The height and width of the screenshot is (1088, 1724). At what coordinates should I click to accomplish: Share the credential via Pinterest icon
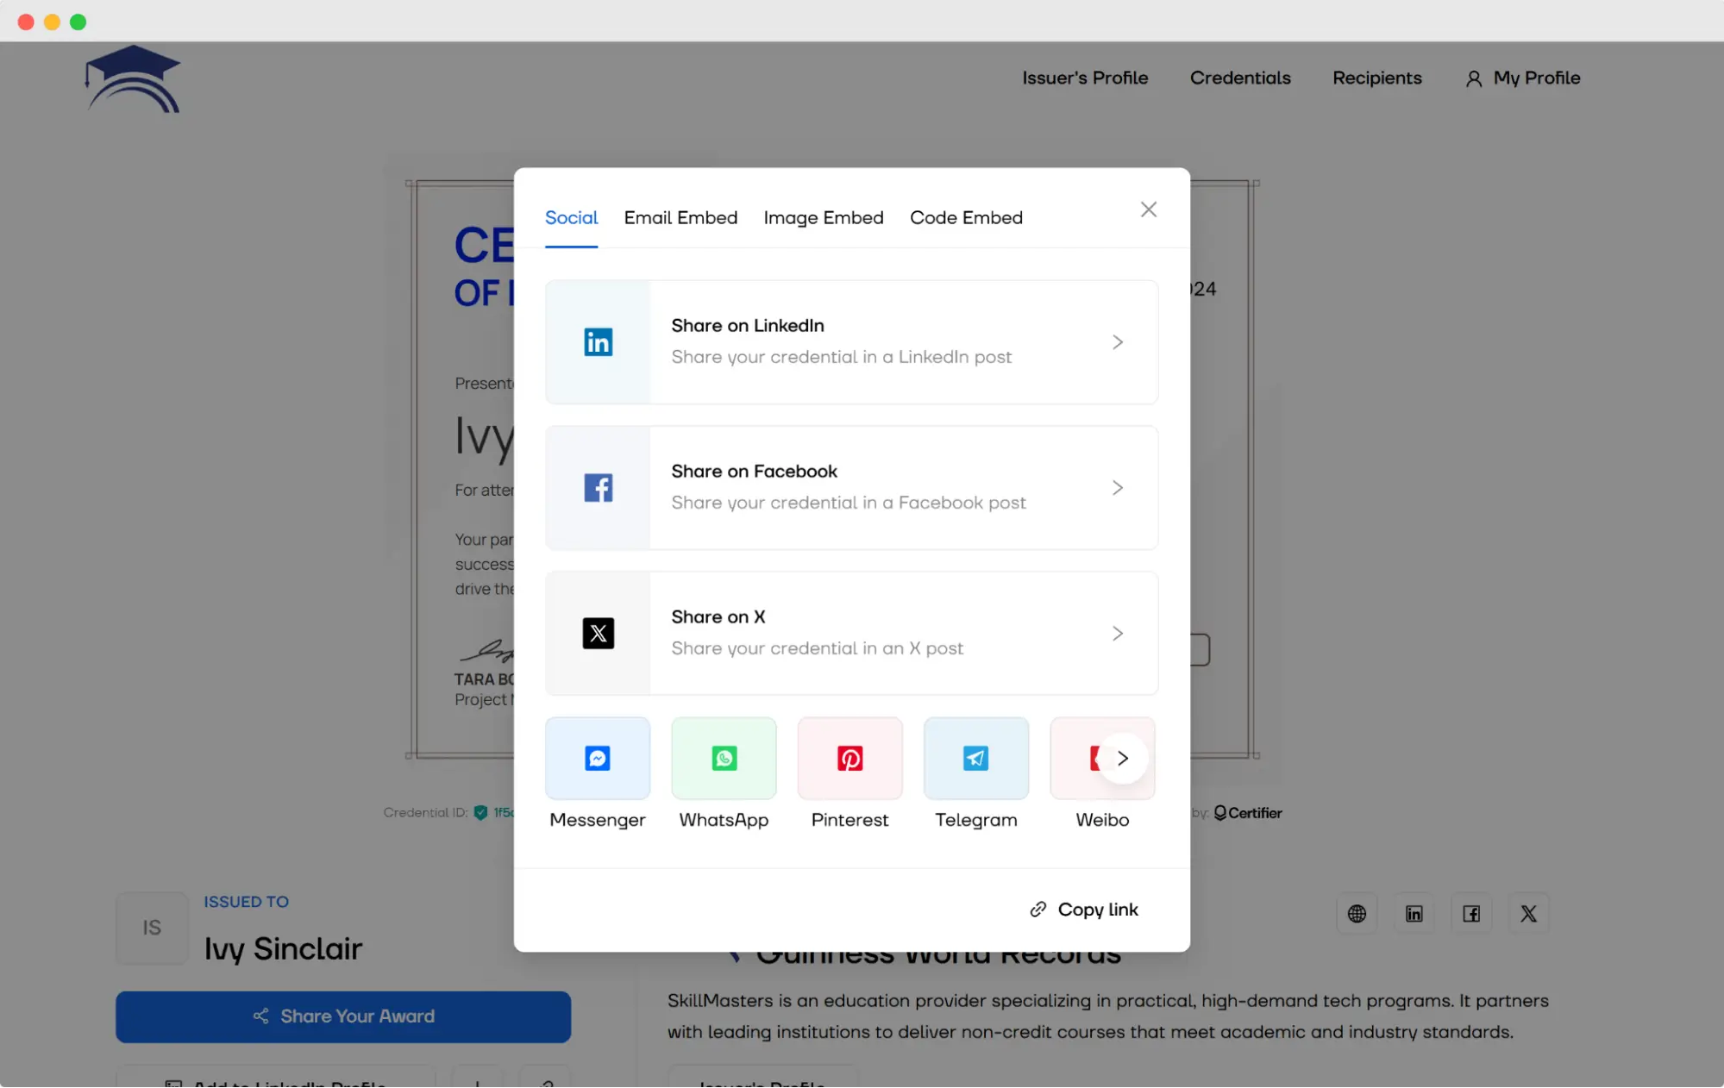(x=849, y=758)
